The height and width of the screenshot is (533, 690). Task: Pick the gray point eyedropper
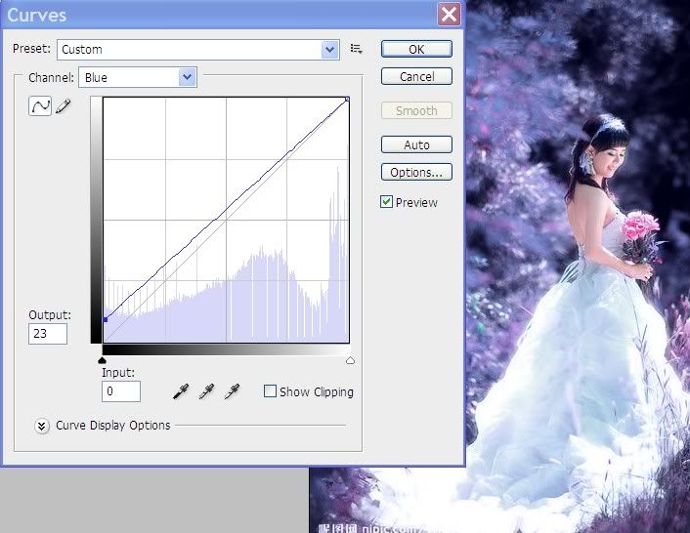pos(206,391)
